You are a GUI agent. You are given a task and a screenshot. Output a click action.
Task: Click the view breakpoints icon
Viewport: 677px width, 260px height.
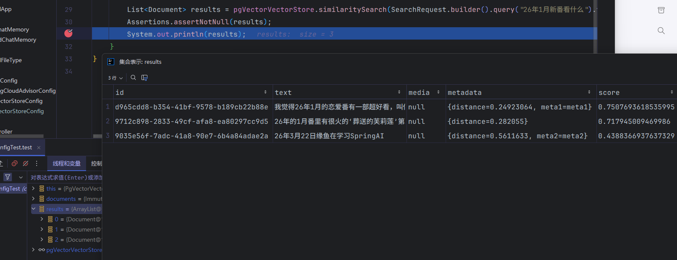point(14,163)
